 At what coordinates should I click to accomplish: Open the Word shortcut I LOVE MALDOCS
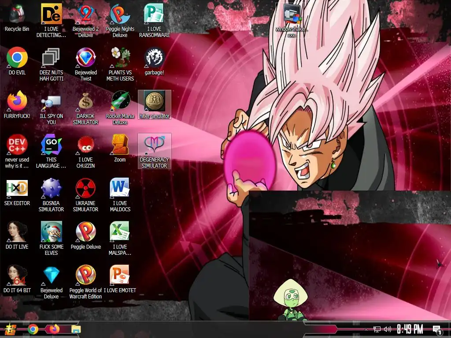coord(120,195)
